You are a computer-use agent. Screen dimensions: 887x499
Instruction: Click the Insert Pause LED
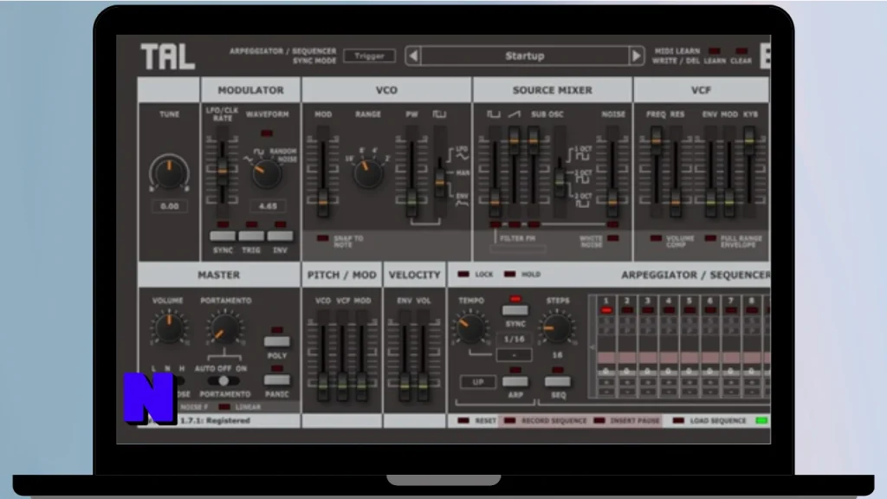pos(599,420)
